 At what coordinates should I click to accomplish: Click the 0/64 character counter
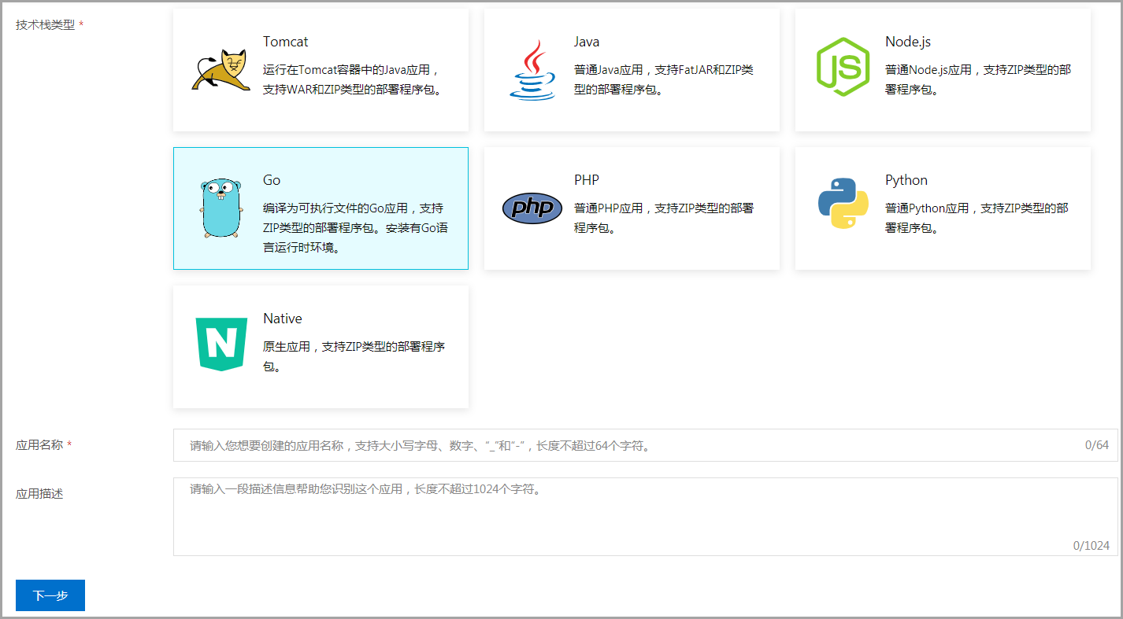(x=1097, y=445)
